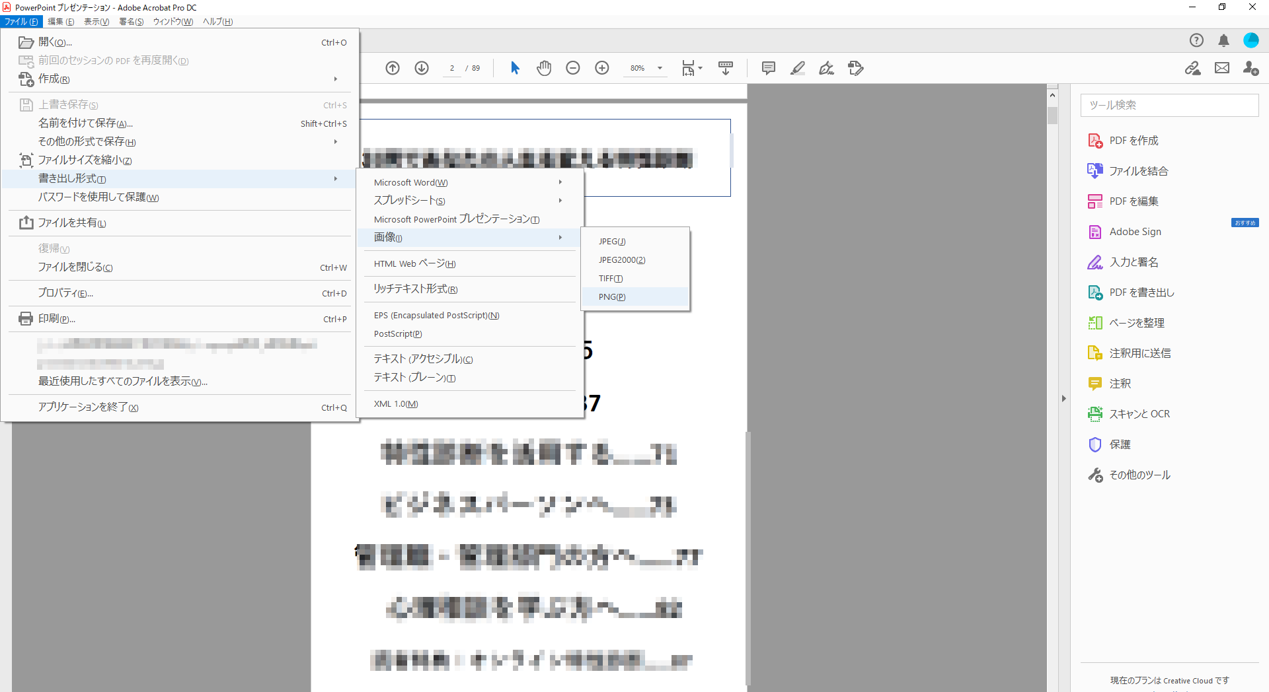
Task: Export as Microsoft PowerPoint プレゼンテーション
Action: tap(469, 219)
